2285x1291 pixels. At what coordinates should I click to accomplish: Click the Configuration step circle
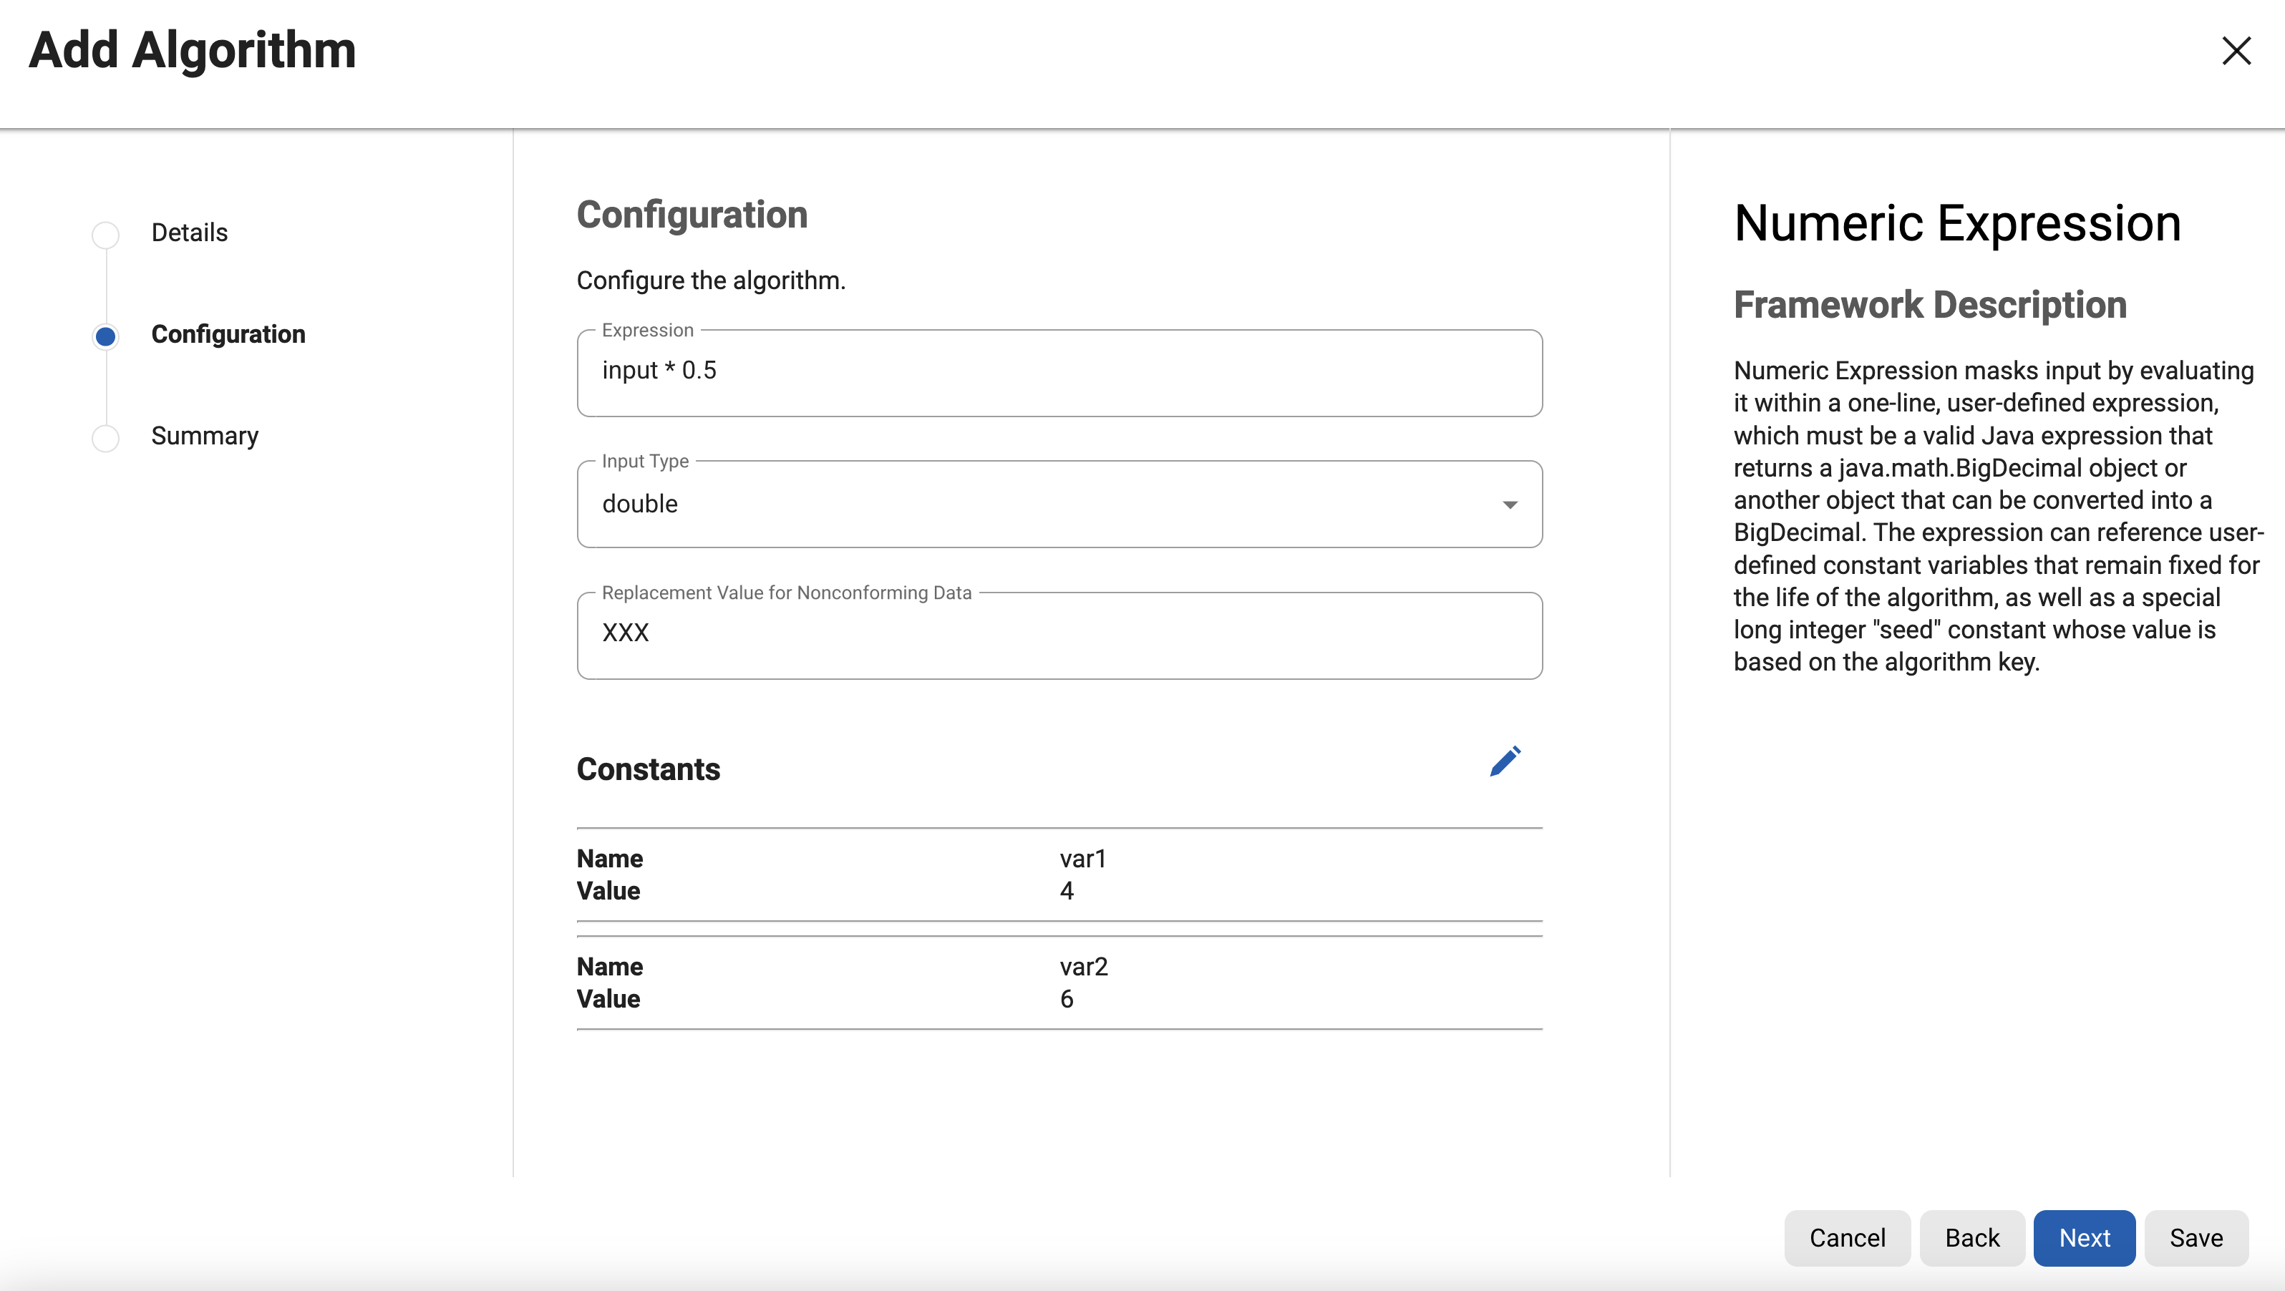point(105,336)
